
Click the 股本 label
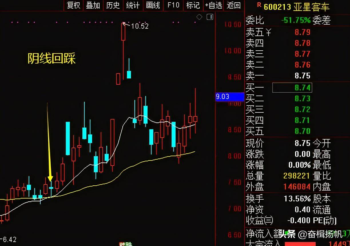tap(322, 199)
